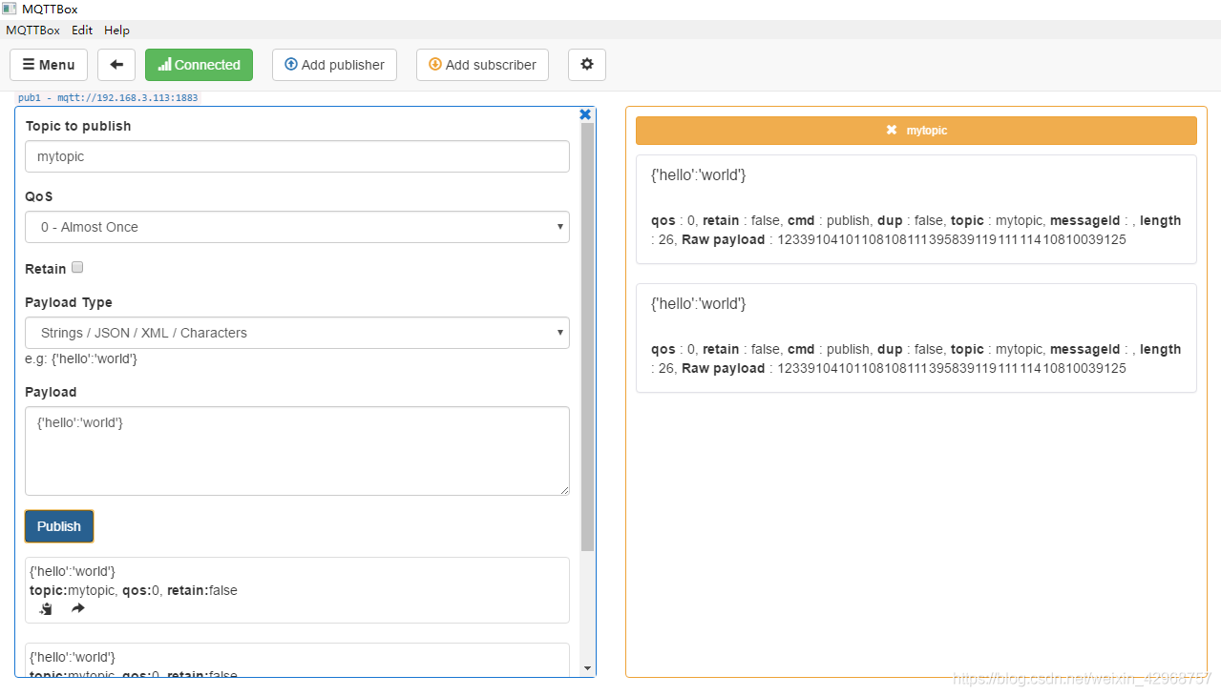Open the settings gear button
This screenshot has height=696, width=1221.
(x=587, y=65)
